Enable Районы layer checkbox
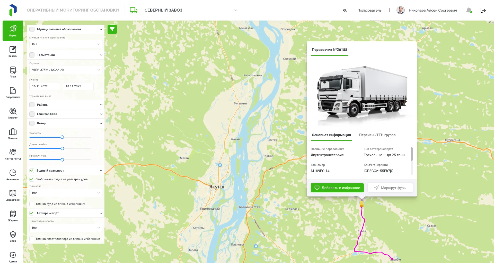This screenshot has height=263, width=494. pos(32,105)
